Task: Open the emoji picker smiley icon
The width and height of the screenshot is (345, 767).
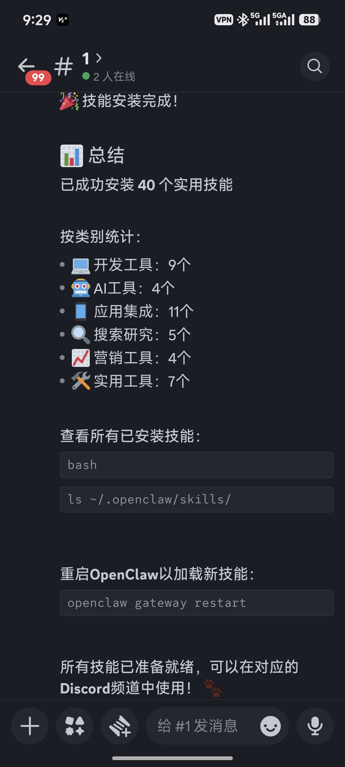Action: click(x=270, y=726)
